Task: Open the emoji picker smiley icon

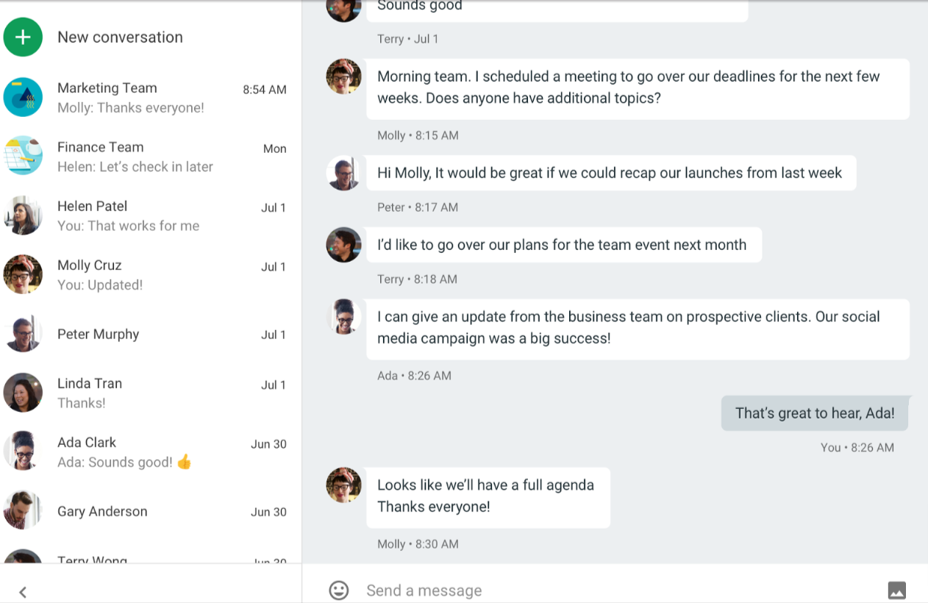Action: point(338,590)
